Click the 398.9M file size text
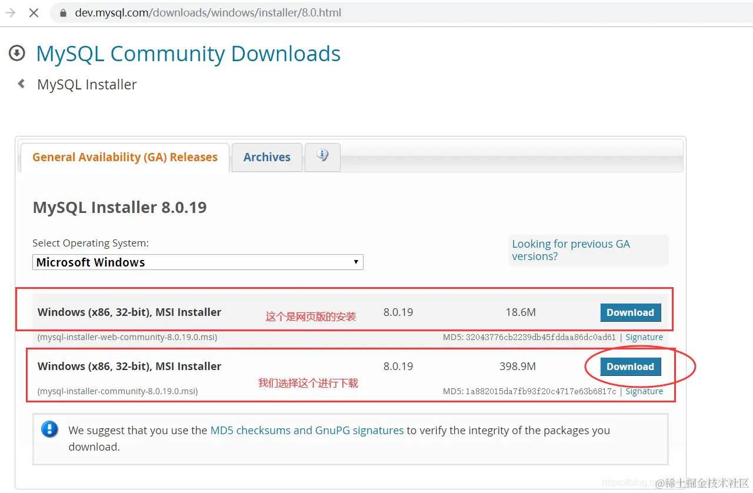The width and height of the screenshot is (753, 493). 518,367
